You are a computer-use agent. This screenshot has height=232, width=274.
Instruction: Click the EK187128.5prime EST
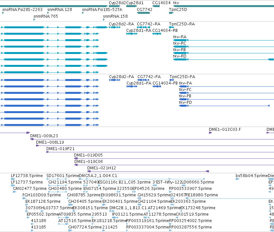[43, 201]
